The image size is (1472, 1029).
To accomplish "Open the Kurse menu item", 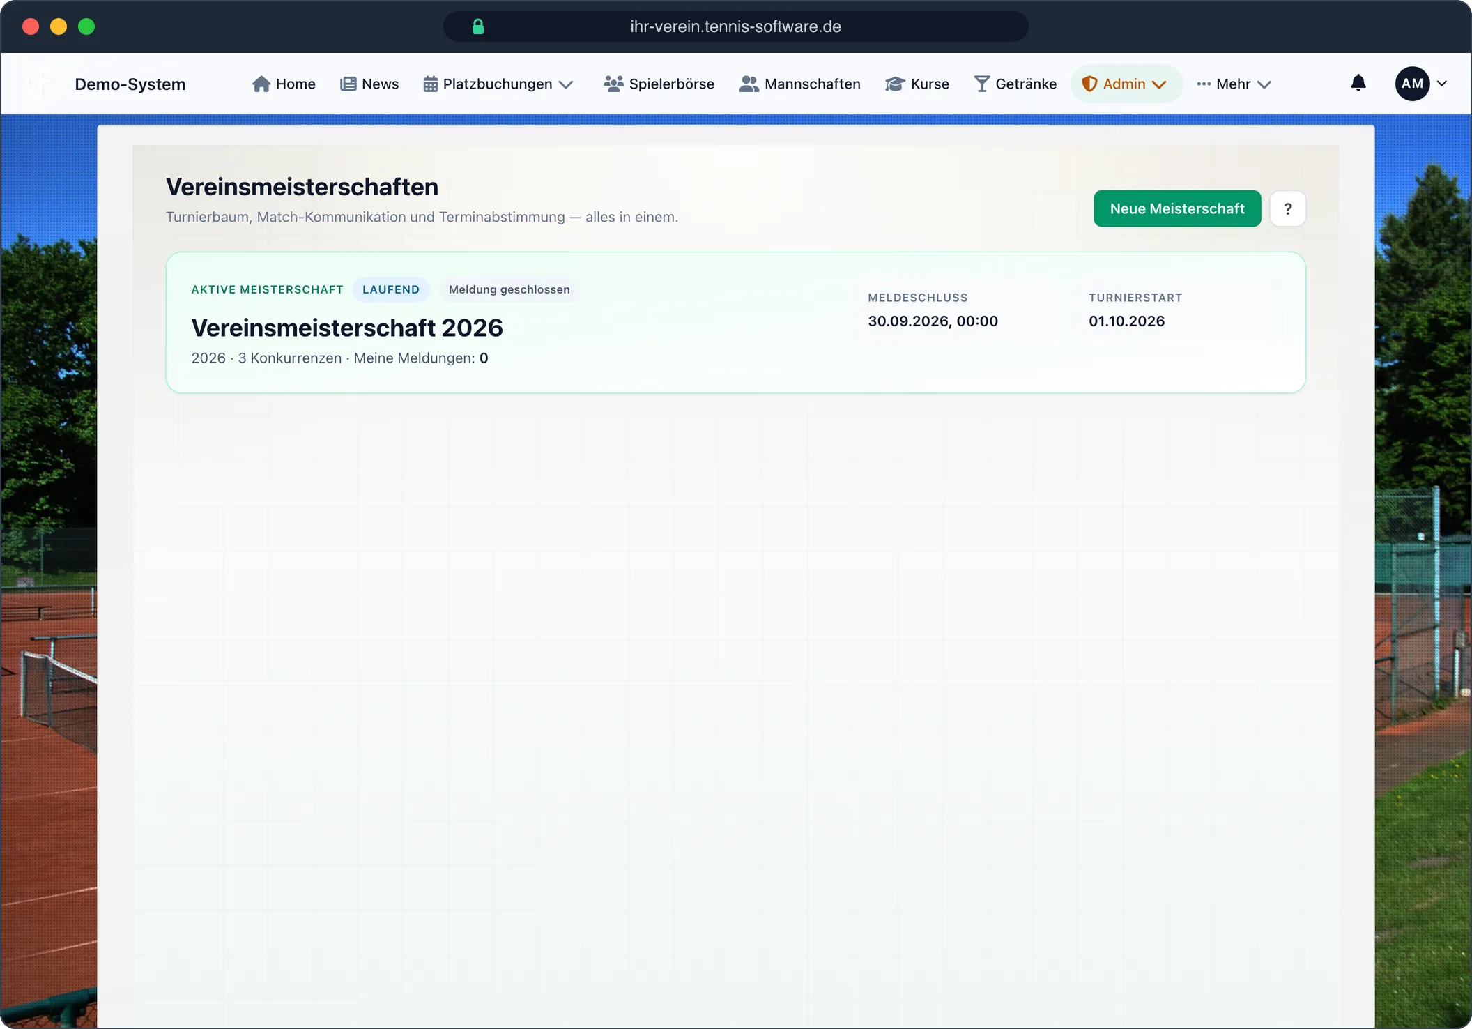I will 917,84.
